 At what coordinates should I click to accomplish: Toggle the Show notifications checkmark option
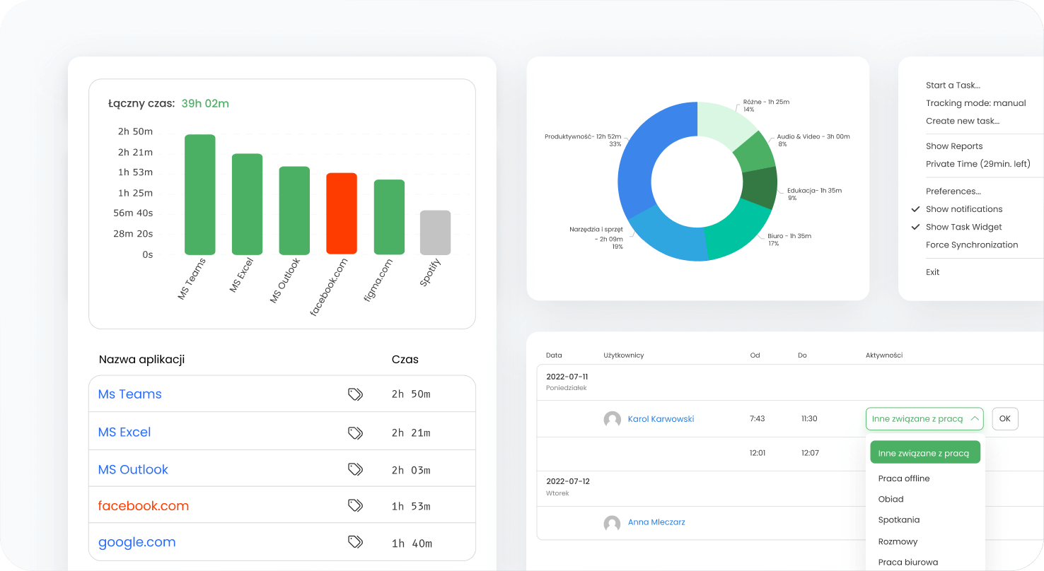tap(964, 209)
